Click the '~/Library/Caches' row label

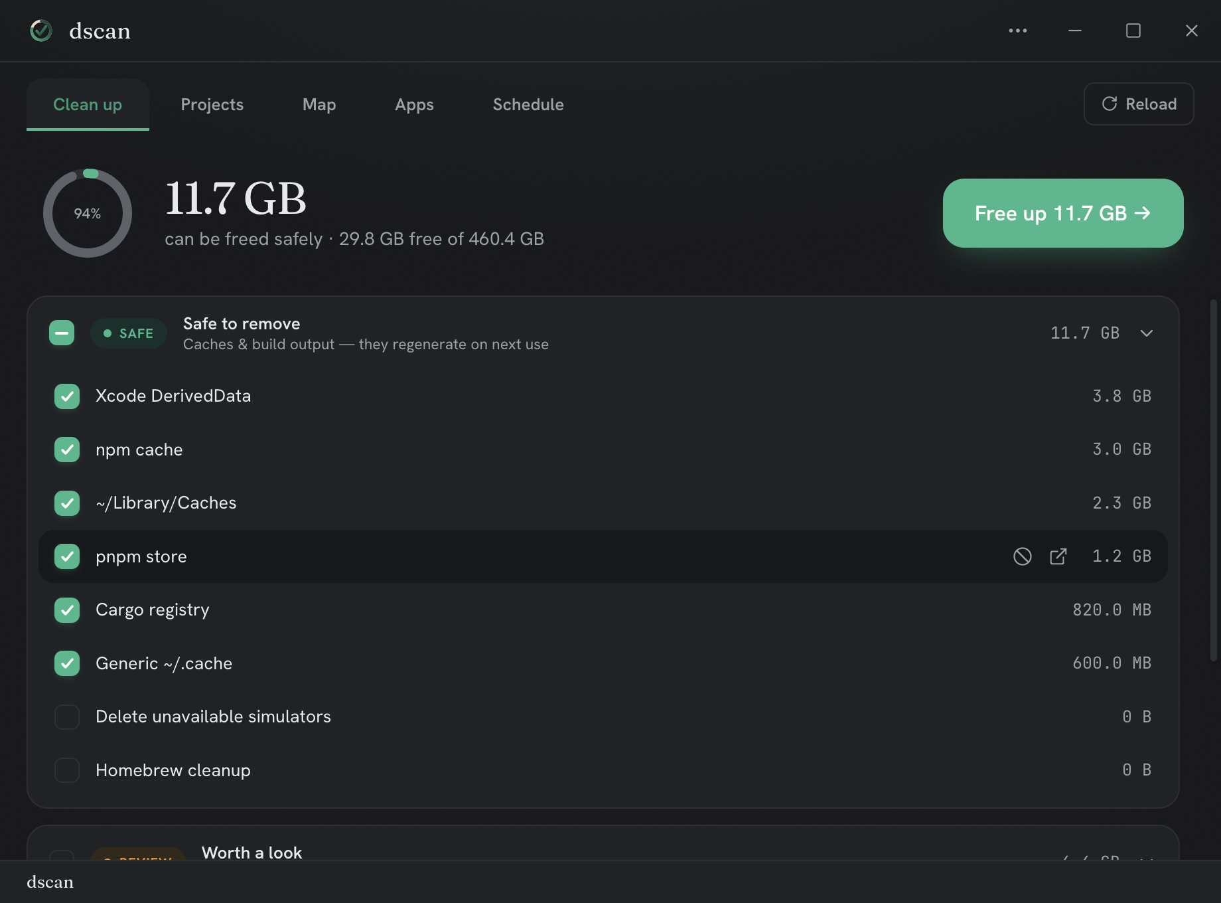tap(166, 503)
